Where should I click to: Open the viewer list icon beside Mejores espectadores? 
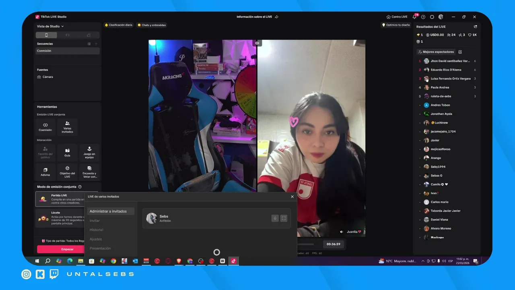click(x=460, y=52)
